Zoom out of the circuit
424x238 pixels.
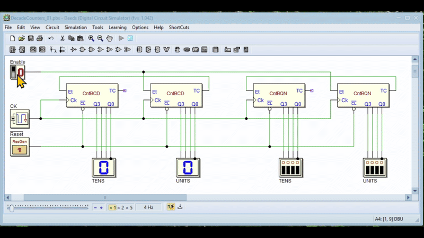click(x=100, y=38)
